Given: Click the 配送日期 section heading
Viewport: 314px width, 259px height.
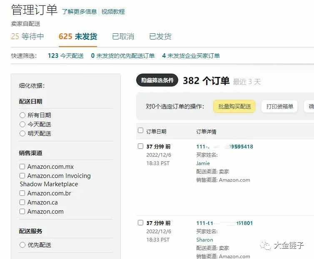Looking at the screenshot, I should coord(30,101).
